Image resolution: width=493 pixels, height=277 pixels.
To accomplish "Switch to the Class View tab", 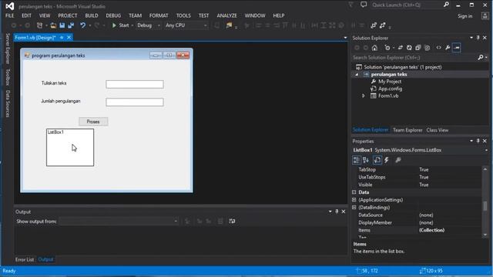I will [x=438, y=130].
